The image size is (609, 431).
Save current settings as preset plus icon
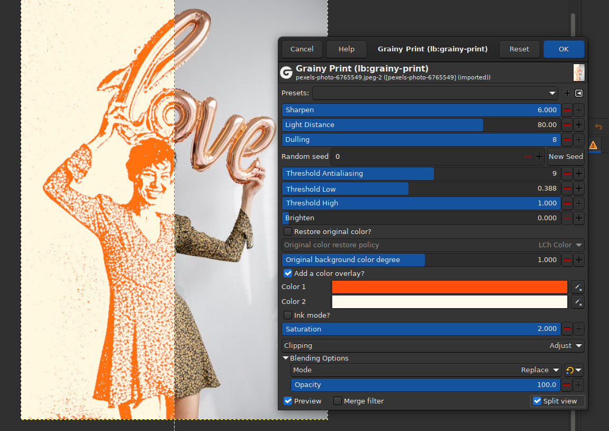pyautogui.click(x=567, y=93)
